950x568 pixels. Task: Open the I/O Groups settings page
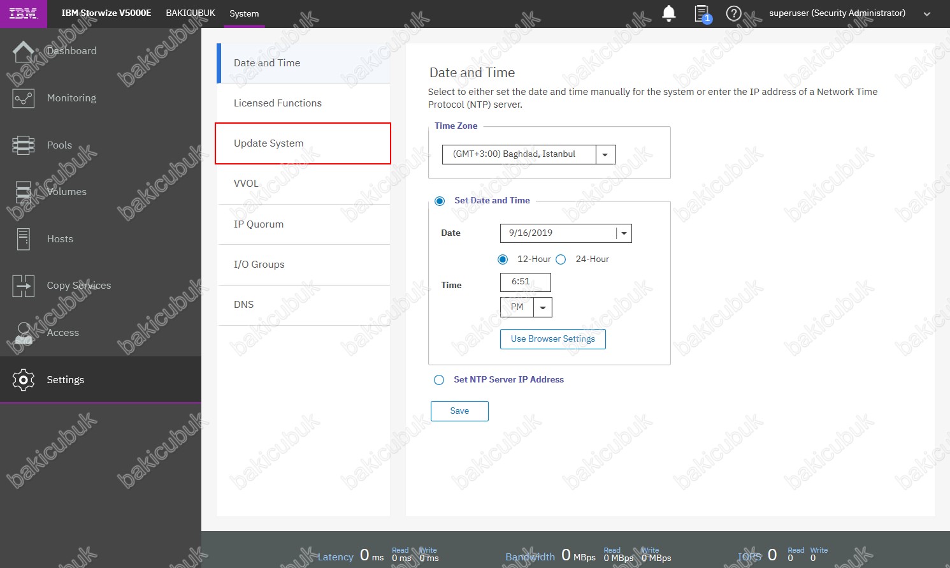[303, 265]
